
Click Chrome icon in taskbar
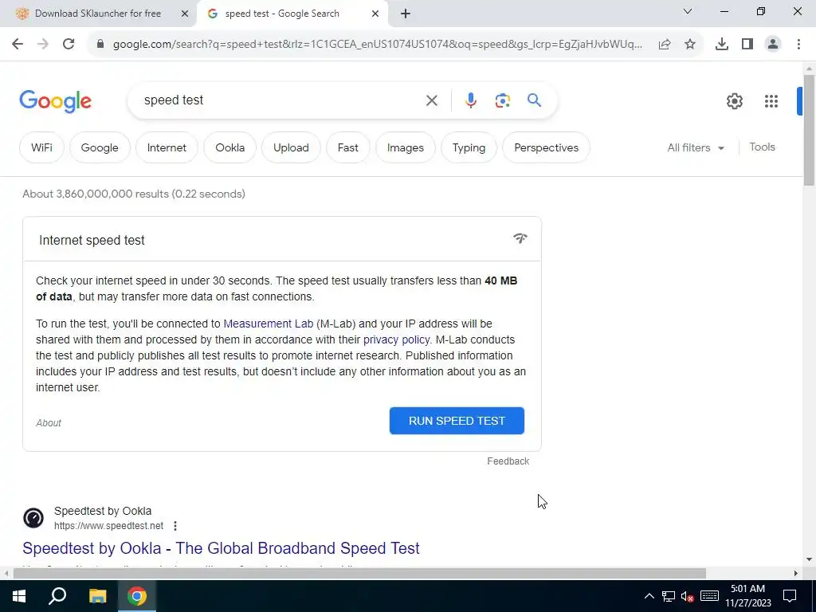click(x=137, y=596)
